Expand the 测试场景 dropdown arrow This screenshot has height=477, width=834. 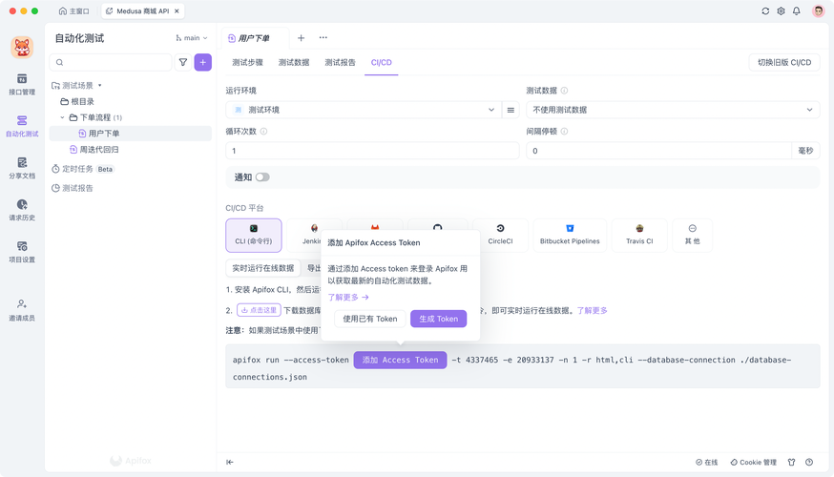tap(99, 86)
